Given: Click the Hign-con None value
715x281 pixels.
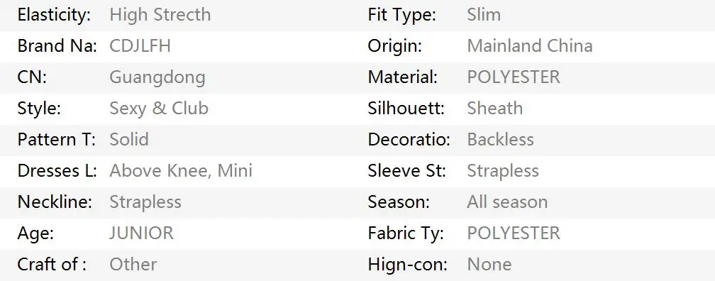Looking at the screenshot, I should [489, 264].
